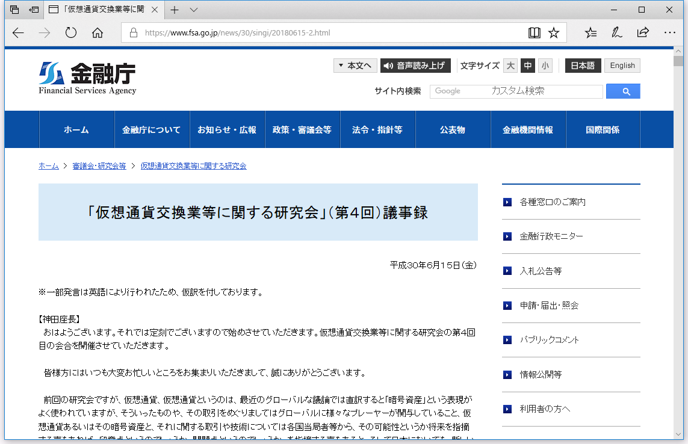Switch 文字サイズ to 大 (large)
The image size is (688, 444).
(x=510, y=66)
